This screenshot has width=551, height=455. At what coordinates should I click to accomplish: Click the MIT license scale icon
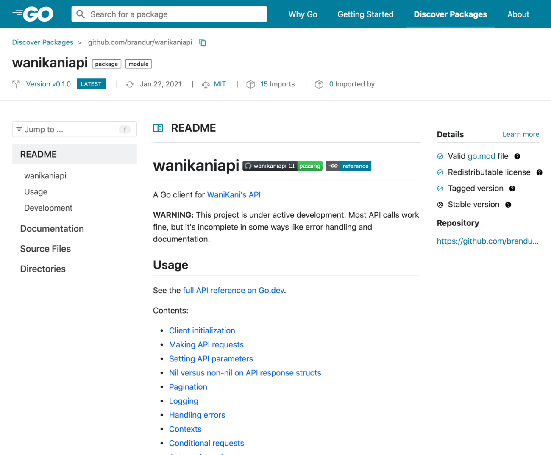click(x=205, y=84)
